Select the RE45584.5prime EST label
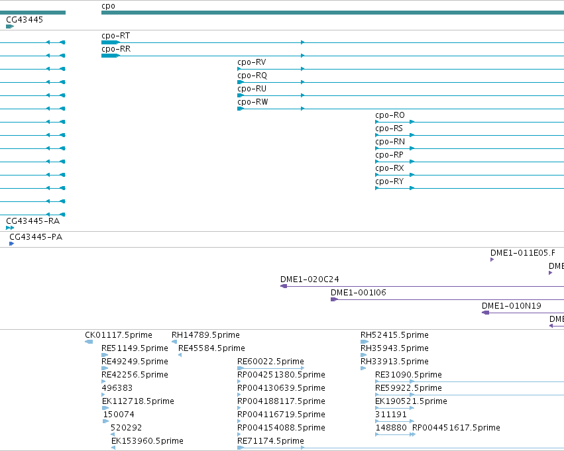This screenshot has height=451, width=564. tap(211, 348)
